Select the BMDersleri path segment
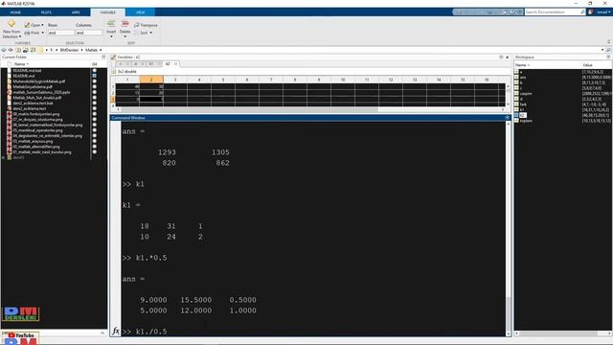The width and height of the screenshot is (613, 345). click(69, 50)
